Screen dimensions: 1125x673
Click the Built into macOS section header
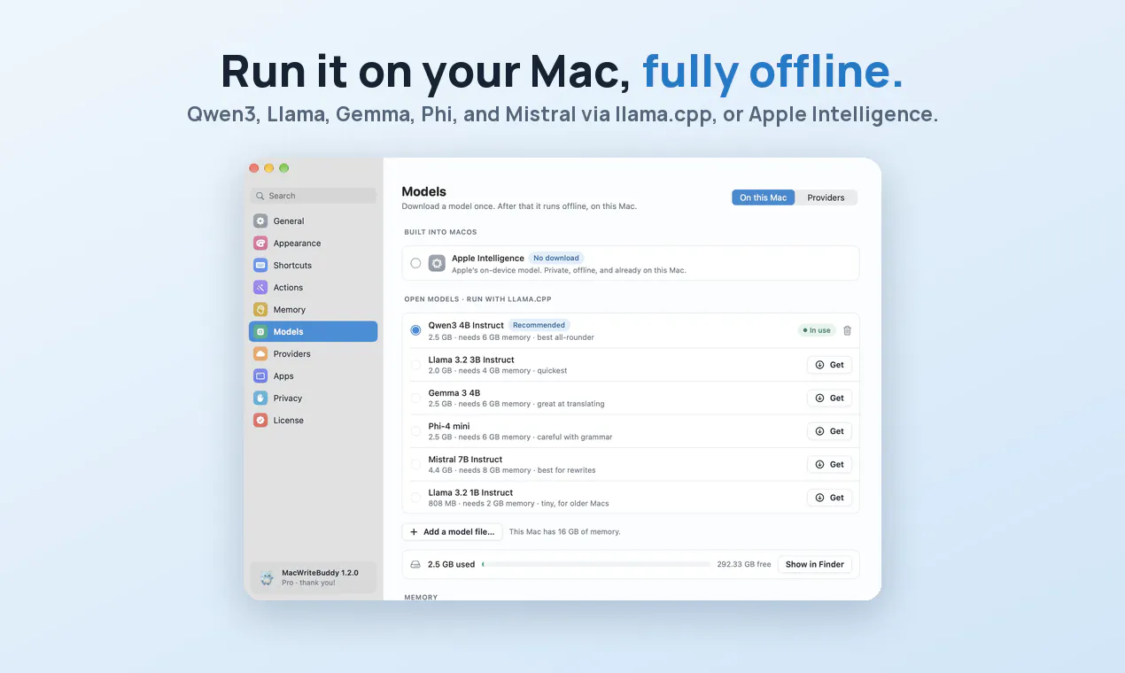pyautogui.click(x=440, y=232)
